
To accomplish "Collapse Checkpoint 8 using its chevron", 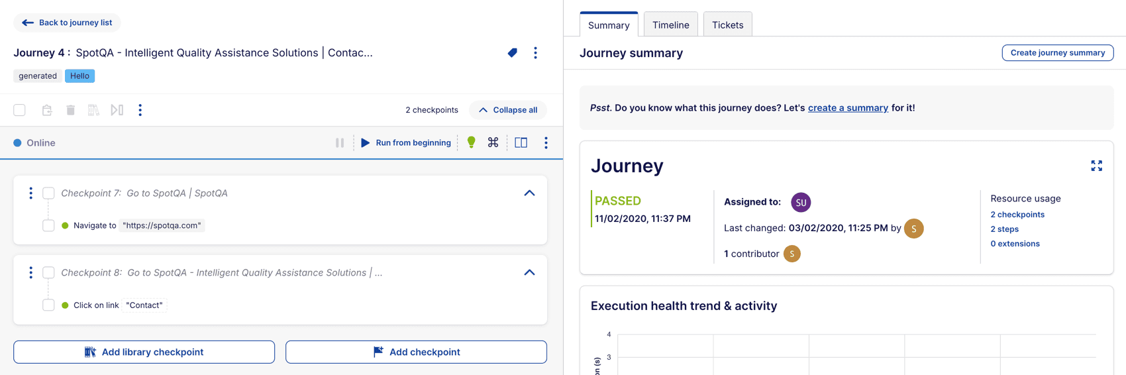I will click(529, 272).
